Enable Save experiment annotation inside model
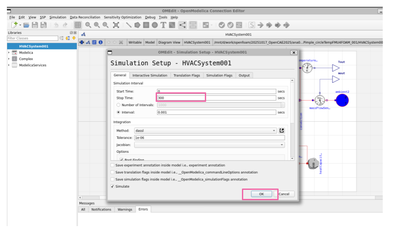Screen dimensions: 414x233 pyautogui.click(x=113, y=165)
